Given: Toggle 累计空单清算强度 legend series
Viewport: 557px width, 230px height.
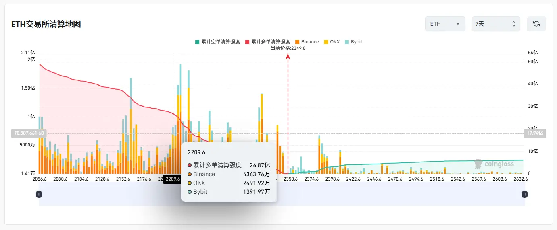Looking at the screenshot, I should (x=217, y=42).
